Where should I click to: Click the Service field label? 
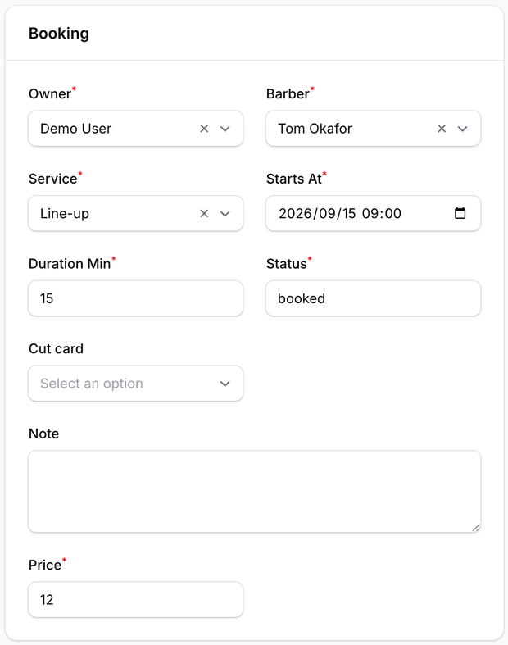(x=52, y=179)
